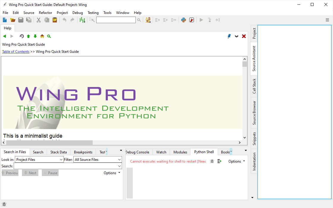
Task: Undo the last edit via toolbar
Action: point(64,20)
